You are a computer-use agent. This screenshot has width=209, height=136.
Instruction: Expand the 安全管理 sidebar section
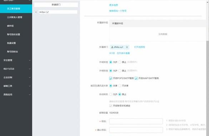click(x=16, y=60)
